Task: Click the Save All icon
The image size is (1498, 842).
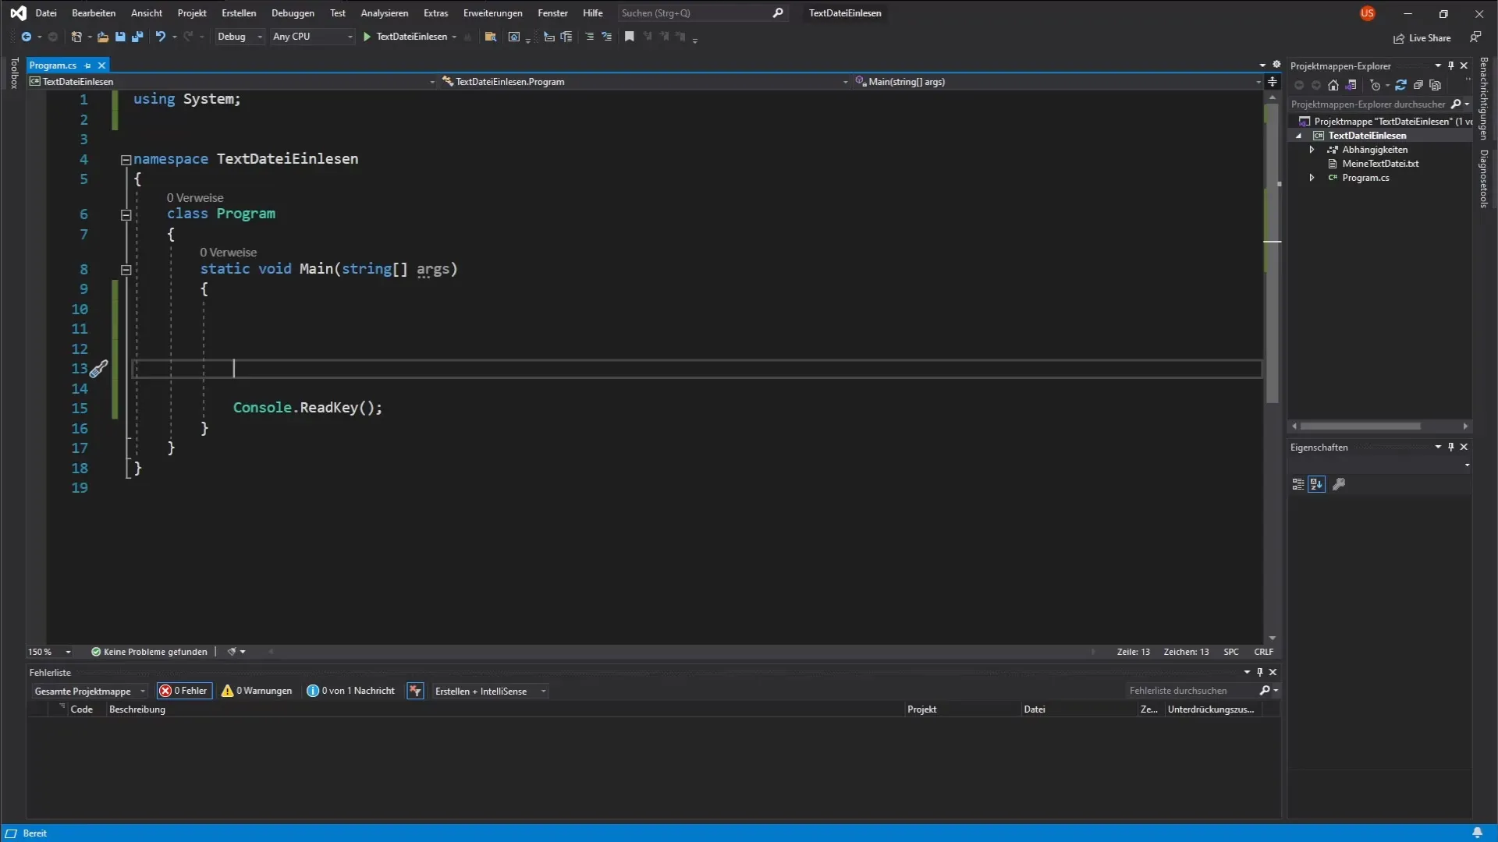Action: [x=137, y=37]
